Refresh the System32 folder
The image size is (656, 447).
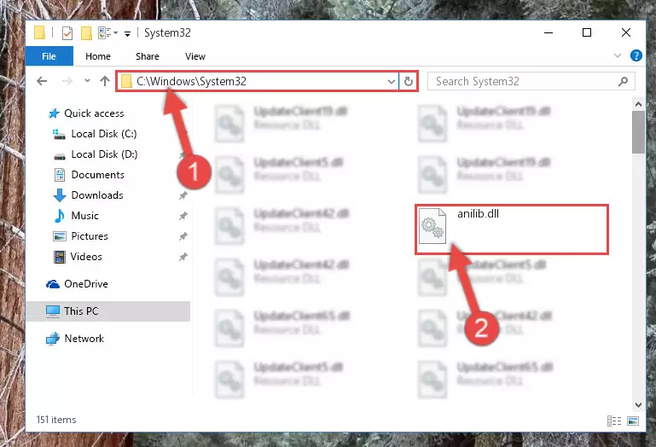click(409, 81)
